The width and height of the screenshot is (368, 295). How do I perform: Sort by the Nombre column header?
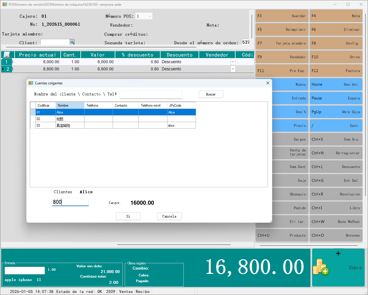pyautogui.click(x=70, y=105)
